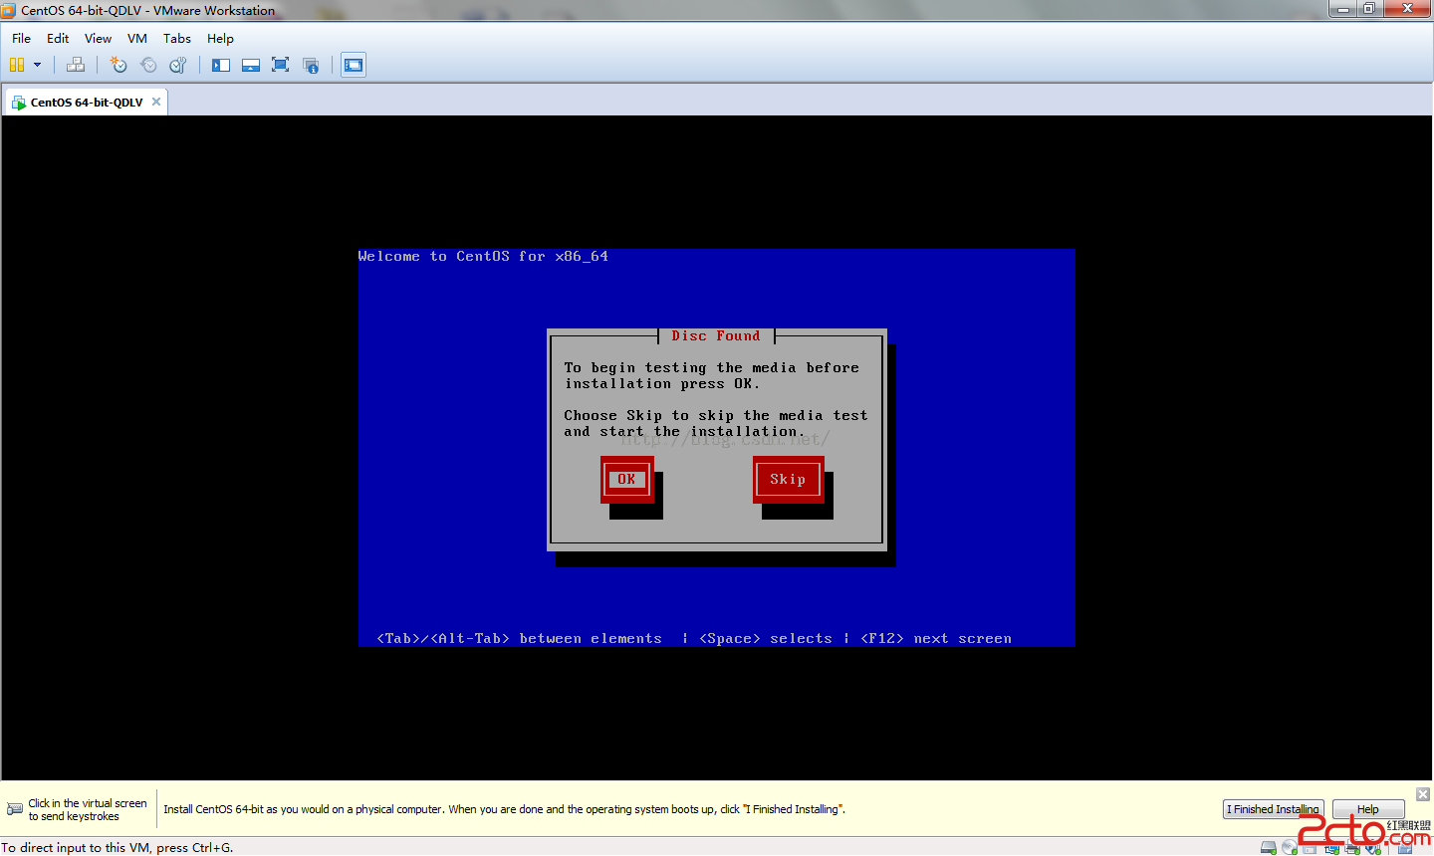Open the Tabs menu
Image resolution: width=1434 pixels, height=856 pixels.
(177, 39)
